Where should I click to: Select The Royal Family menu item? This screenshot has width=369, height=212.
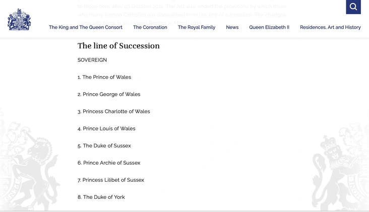coord(197,27)
